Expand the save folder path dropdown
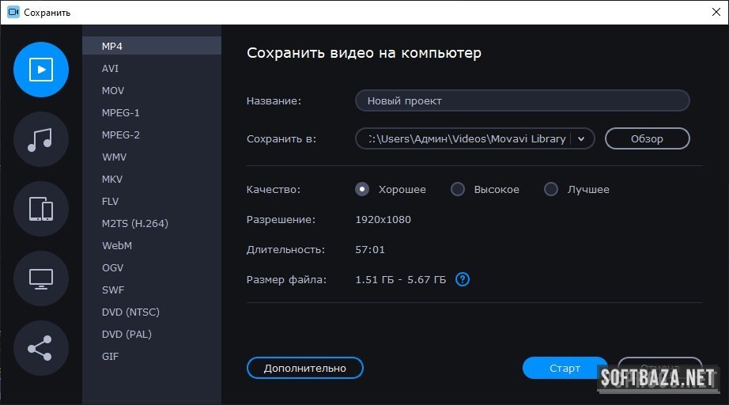The image size is (729, 405). pyautogui.click(x=582, y=138)
